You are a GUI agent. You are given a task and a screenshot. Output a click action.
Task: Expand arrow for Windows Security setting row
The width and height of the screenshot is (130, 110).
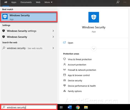53,37
